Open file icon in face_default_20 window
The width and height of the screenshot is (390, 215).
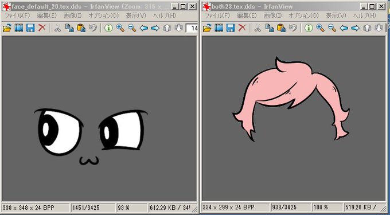tap(7, 28)
